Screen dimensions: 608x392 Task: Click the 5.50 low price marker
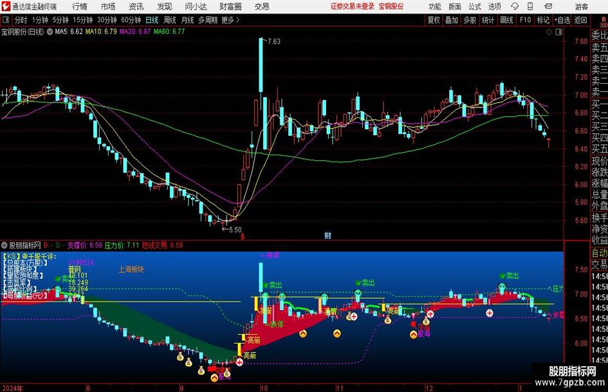[235, 229]
